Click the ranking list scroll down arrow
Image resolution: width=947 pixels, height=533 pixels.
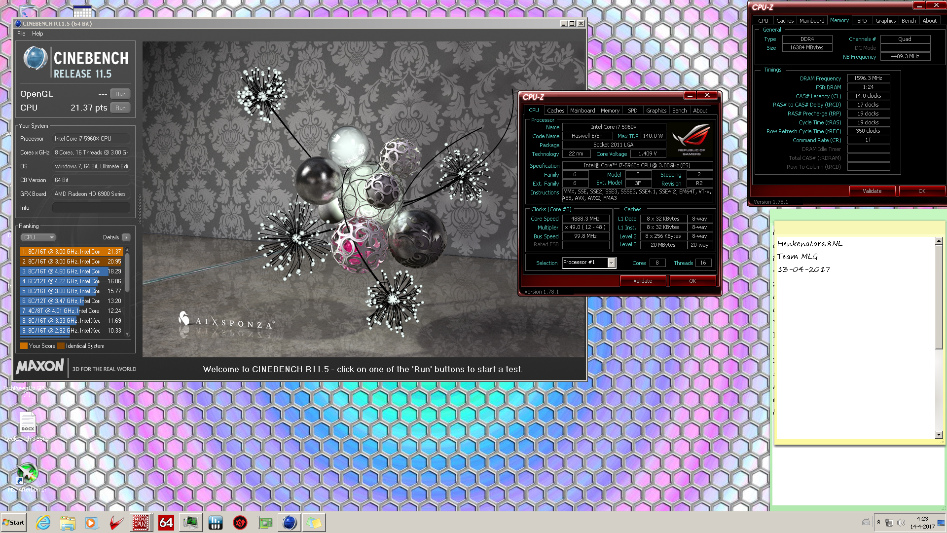click(x=127, y=334)
